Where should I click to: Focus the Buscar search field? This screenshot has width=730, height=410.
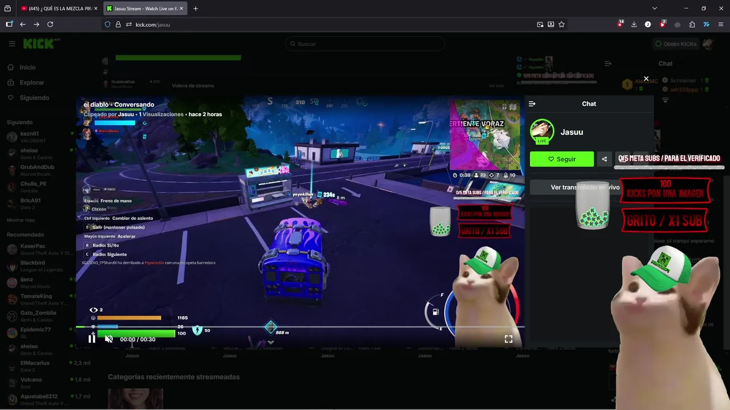coord(365,44)
